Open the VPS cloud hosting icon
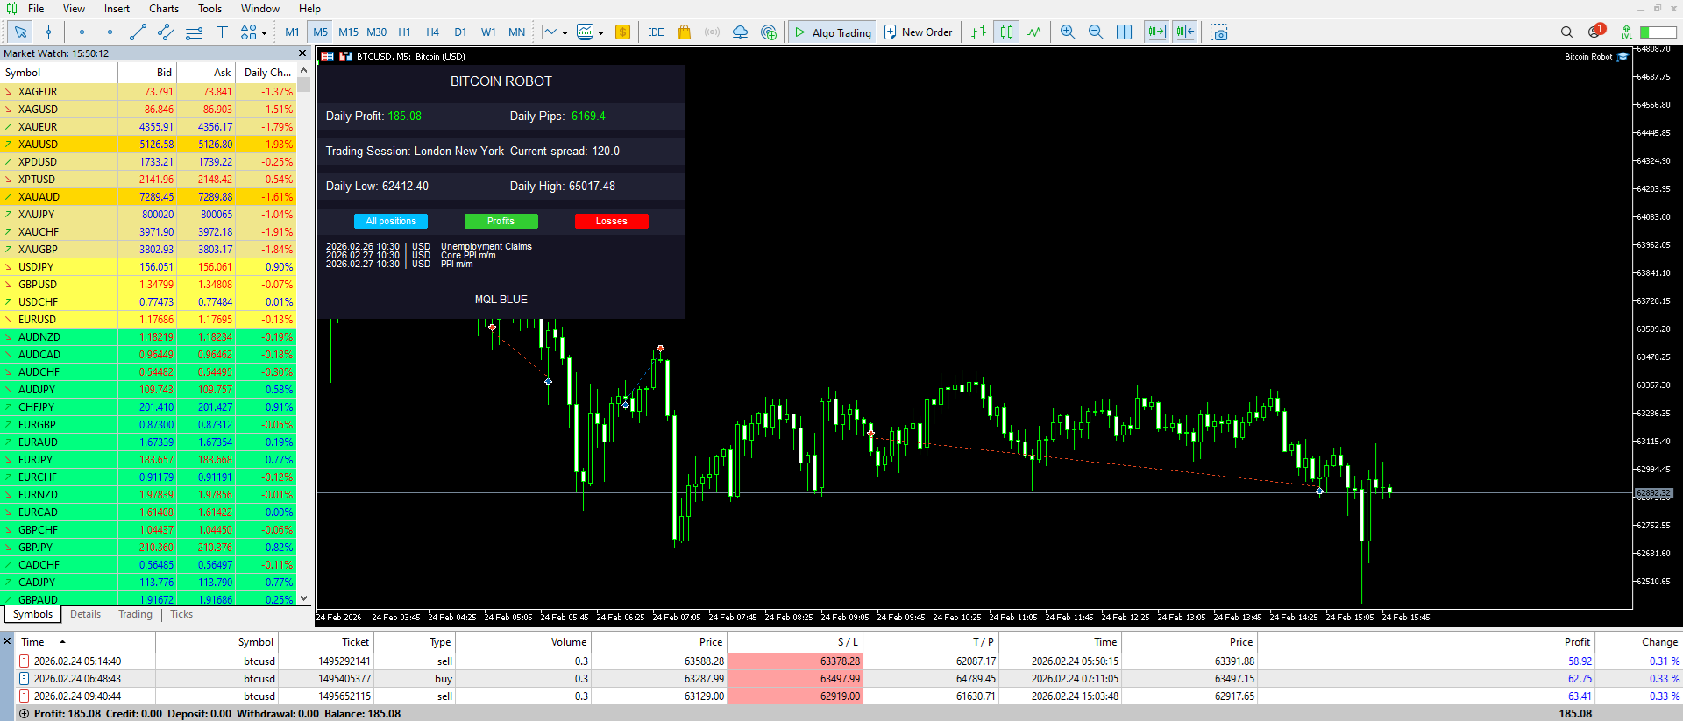The image size is (1683, 721). coord(740,32)
